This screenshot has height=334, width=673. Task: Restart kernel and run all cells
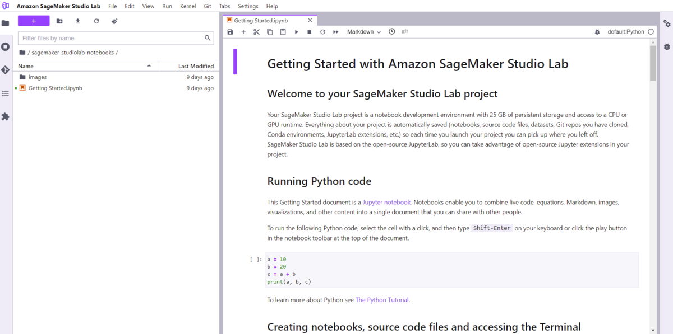tap(336, 32)
